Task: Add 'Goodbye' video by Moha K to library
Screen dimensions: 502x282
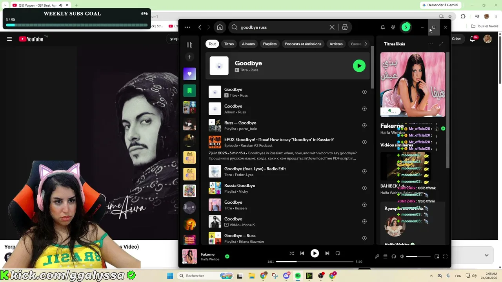Action: (364, 221)
